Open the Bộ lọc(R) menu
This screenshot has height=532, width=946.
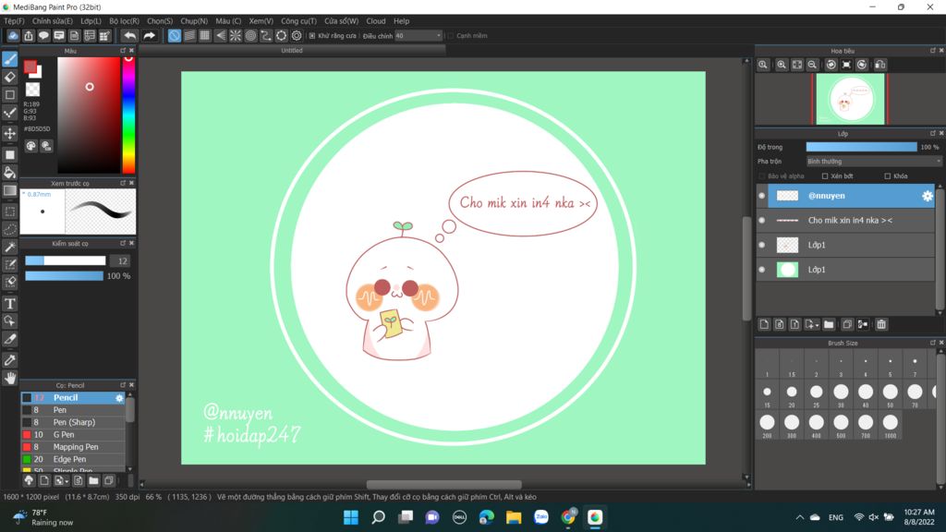click(125, 21)
